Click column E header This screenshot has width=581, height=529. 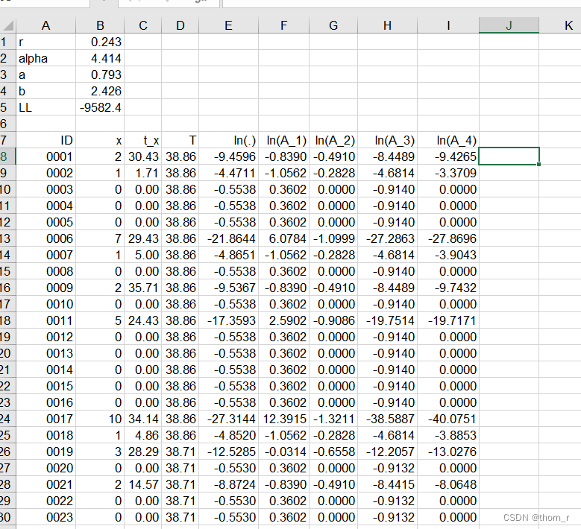[x=228, y=25]
